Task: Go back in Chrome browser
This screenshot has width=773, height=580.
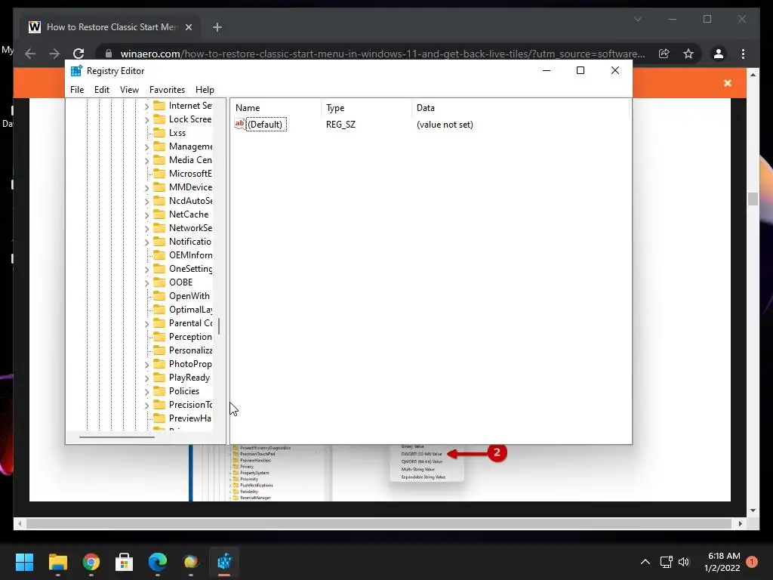Action: pos(30,54)
